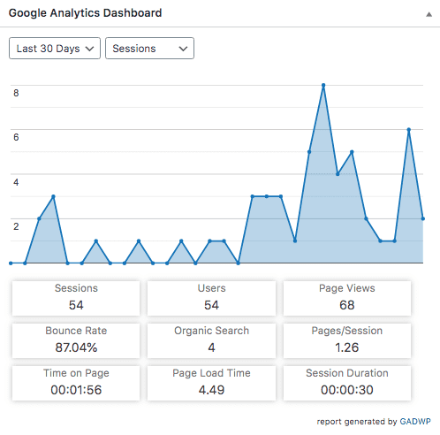Click the Organic Search stat box
Image resolution: width=440 pixels, height=435 pixels.
tap(211, 340)
